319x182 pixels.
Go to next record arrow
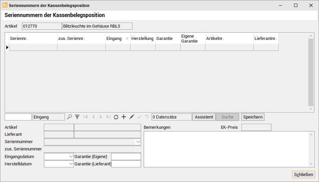click(101, 117)
